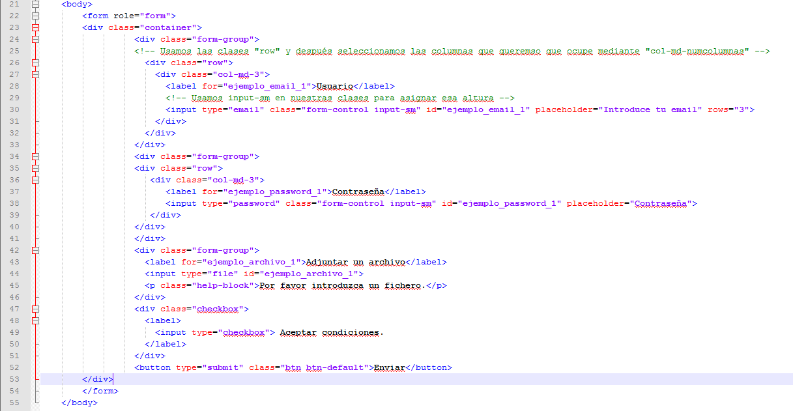Click the button text "Enviar"
The height and width of the screenshot is (411, 793).
click(390, 367)
